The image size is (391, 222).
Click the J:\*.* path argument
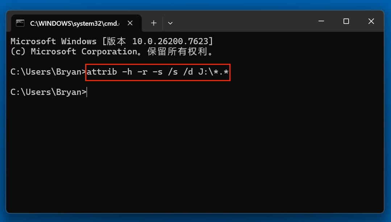click(x=213, y=72)
